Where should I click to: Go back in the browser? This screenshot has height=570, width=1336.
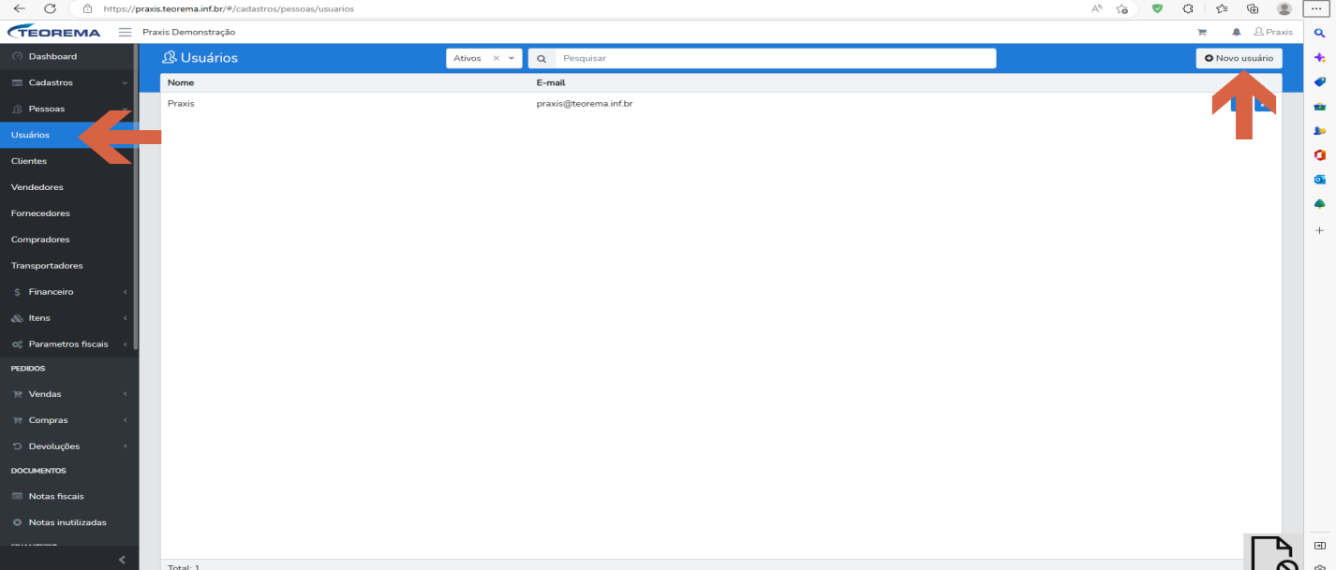[x=19, y=8]
